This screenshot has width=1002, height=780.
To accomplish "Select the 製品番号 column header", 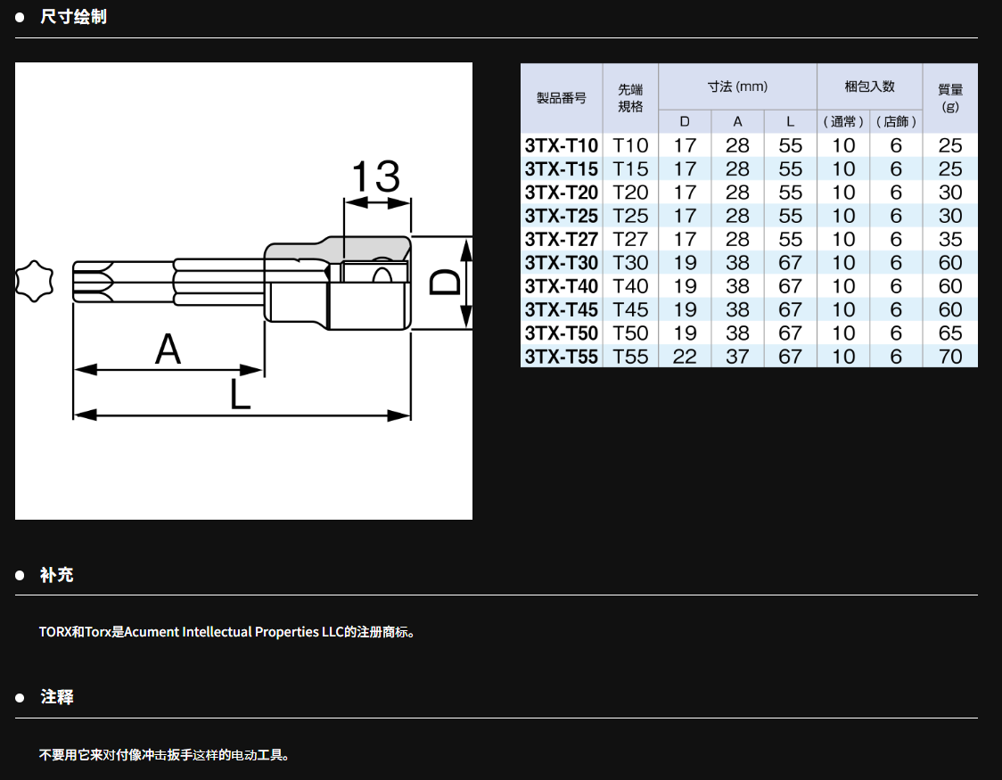I will pyautogui.click(x=561, y=98).
